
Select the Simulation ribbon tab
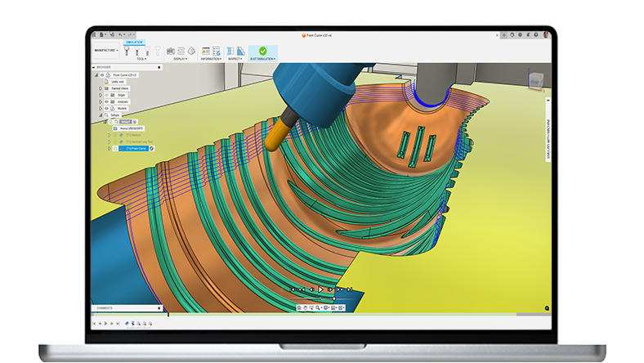pyautogui.click(x=134, y=42)
